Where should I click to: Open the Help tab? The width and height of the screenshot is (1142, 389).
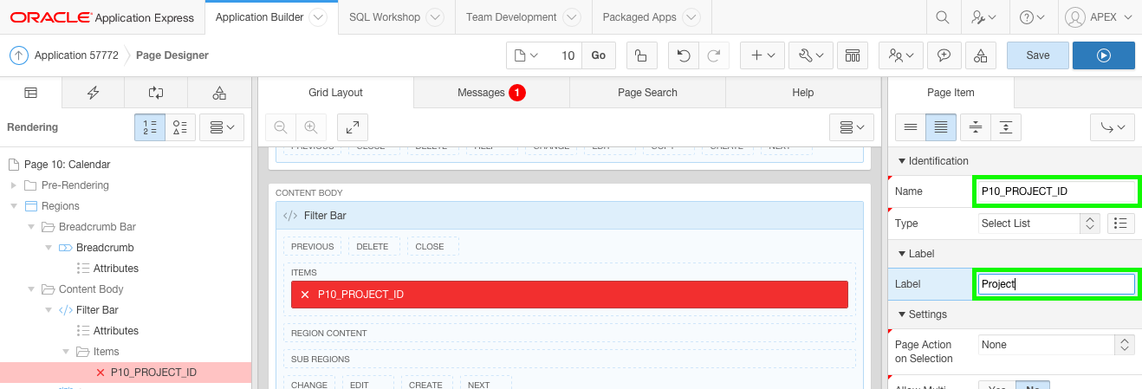pyautogui.click(x=803, y=93)
